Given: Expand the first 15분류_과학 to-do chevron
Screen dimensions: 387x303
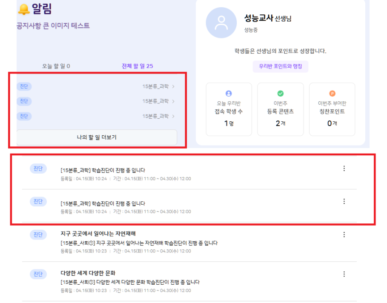Looking at the screenshot, I should click(173, 87).
